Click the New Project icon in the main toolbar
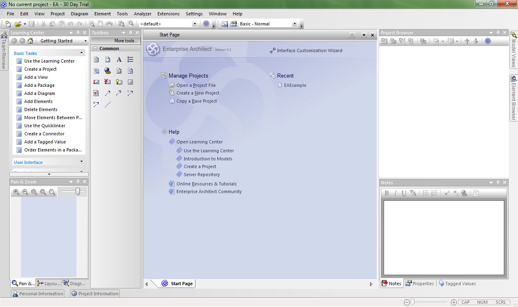The width and height of the screenshot is (518, 307). point(8,24)
